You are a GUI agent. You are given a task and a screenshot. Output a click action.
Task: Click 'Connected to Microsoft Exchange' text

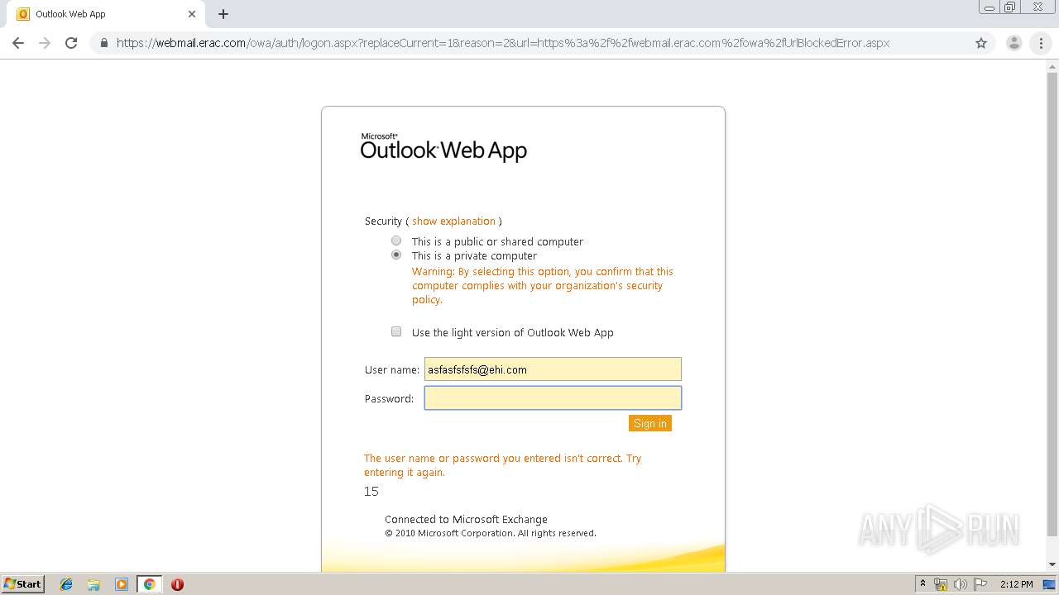coord(466,519)
